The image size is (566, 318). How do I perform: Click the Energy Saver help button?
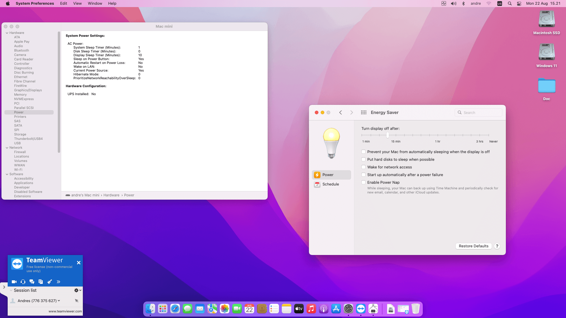497,246
